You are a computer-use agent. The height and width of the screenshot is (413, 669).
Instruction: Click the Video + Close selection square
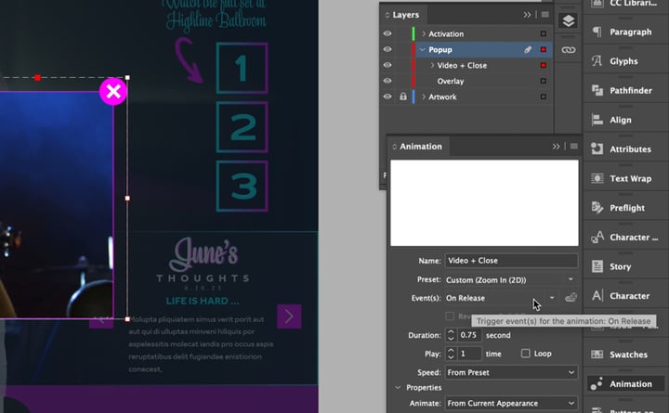(544, 65)
